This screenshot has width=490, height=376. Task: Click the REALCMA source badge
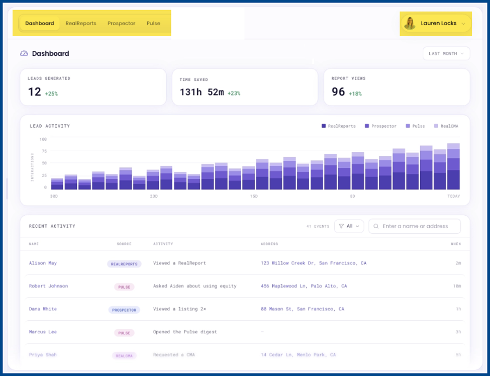(x=124, y=356)
